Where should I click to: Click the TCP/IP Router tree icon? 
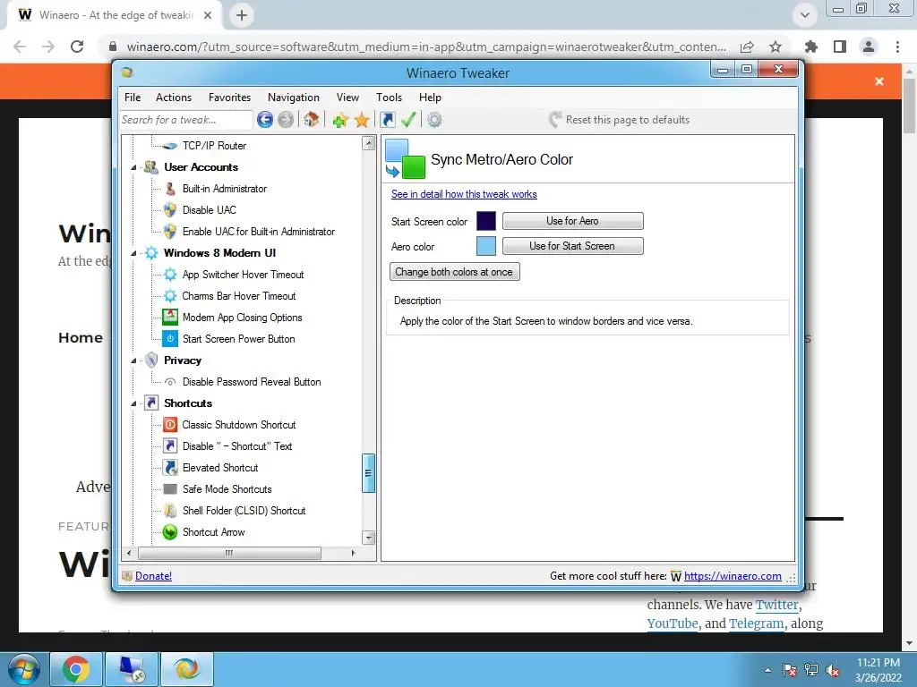click(x=169, y=146)
